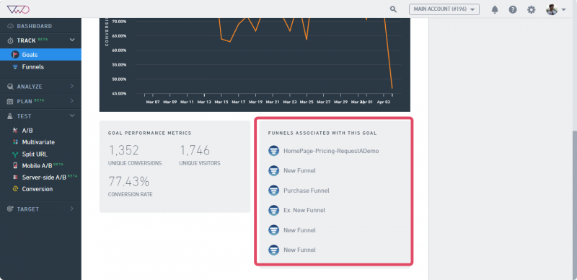
Task: Click the page vertical scrollbar
Action: [x=574, y=204]
